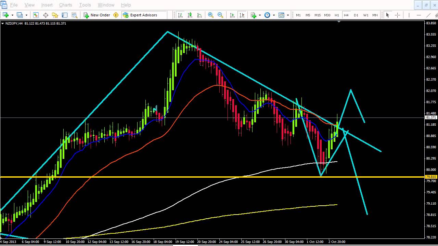Screen dimensions: 438x246
Task: Select the Trendline drawing tool
Action: [x=428, y=15]
